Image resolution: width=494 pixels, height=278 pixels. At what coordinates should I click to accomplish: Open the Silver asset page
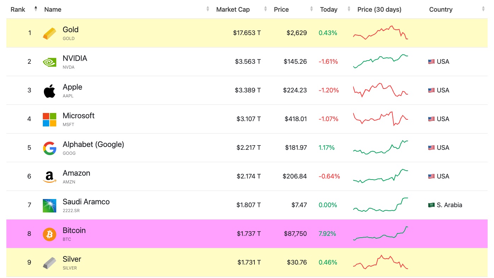pyautogui.click(x=72, y=259)
